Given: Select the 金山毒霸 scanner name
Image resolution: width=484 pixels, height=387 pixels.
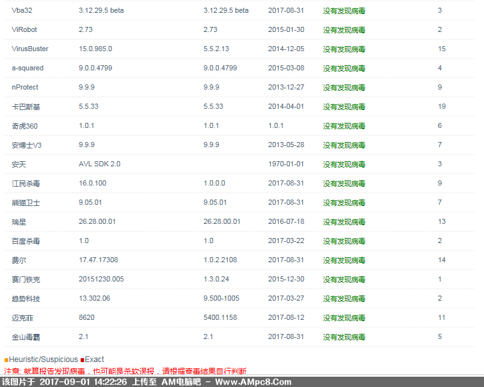Looking at the screenshot, I should pyautogui.click(x=26, y=337).
